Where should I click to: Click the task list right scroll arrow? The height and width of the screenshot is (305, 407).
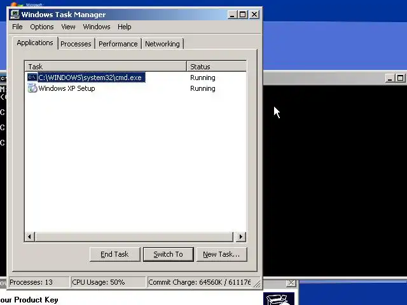click(240, 236)
